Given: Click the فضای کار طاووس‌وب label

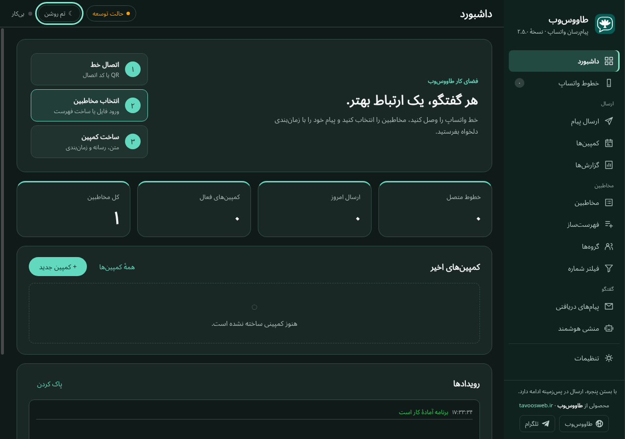Looking at the screenshot, I should click(x=453, y=81).
